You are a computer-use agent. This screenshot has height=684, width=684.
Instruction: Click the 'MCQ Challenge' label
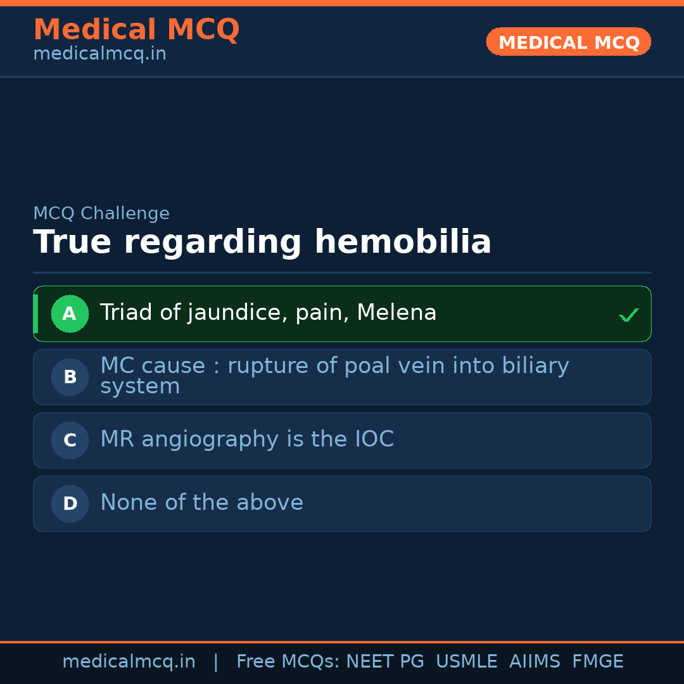click(x=101, y=213)
